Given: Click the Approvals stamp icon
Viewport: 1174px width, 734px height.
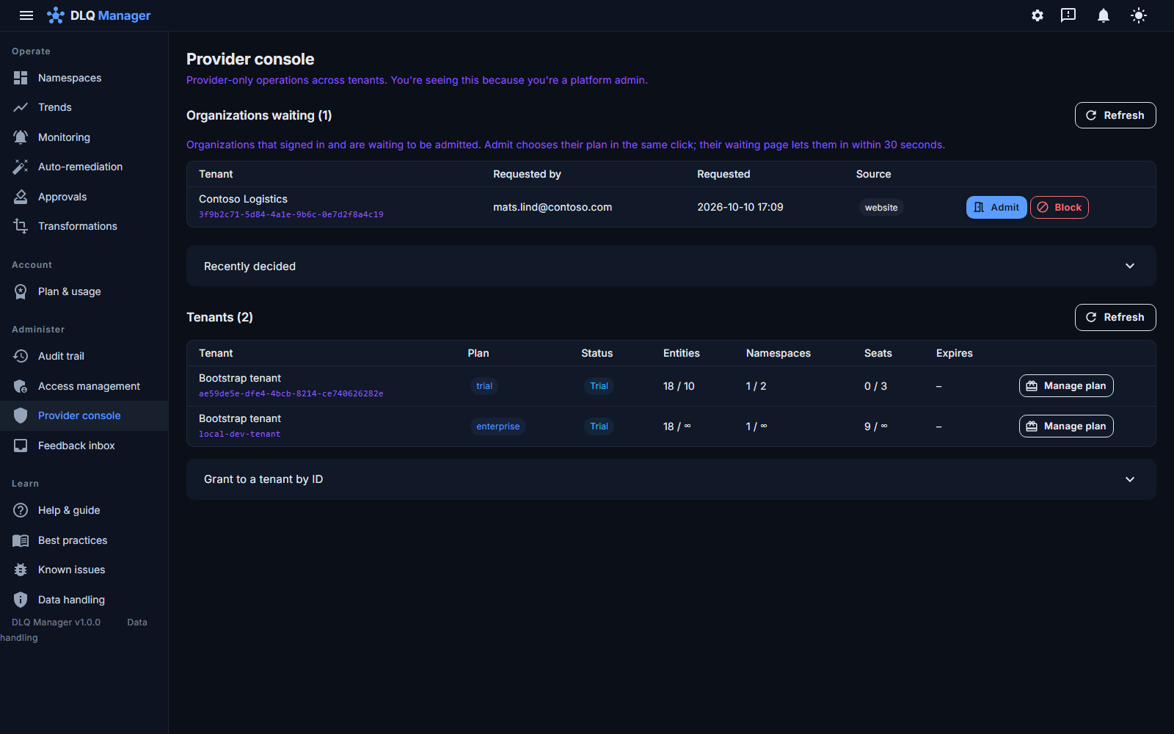Looking at the screenshot, I should click(x=21, y=197).
